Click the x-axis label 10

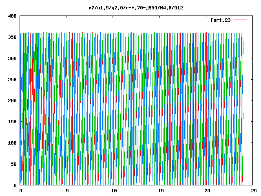click(114, 191)
